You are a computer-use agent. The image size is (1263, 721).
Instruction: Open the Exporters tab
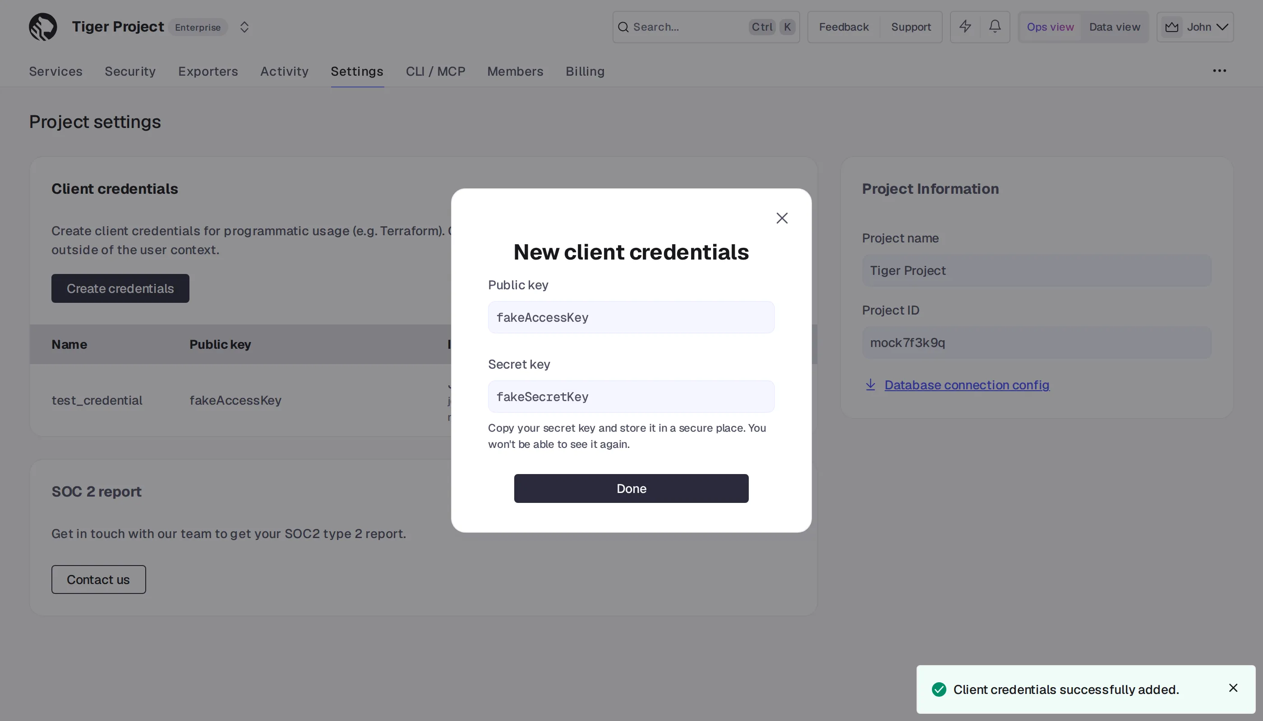(x=208, y=71)
